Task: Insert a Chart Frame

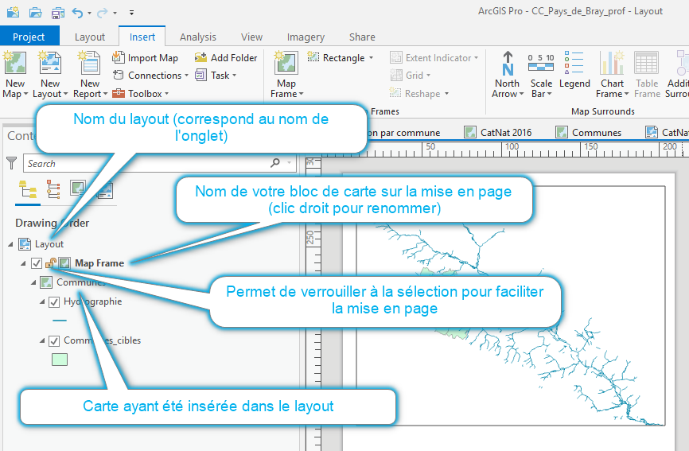Action: coord(612,74)
